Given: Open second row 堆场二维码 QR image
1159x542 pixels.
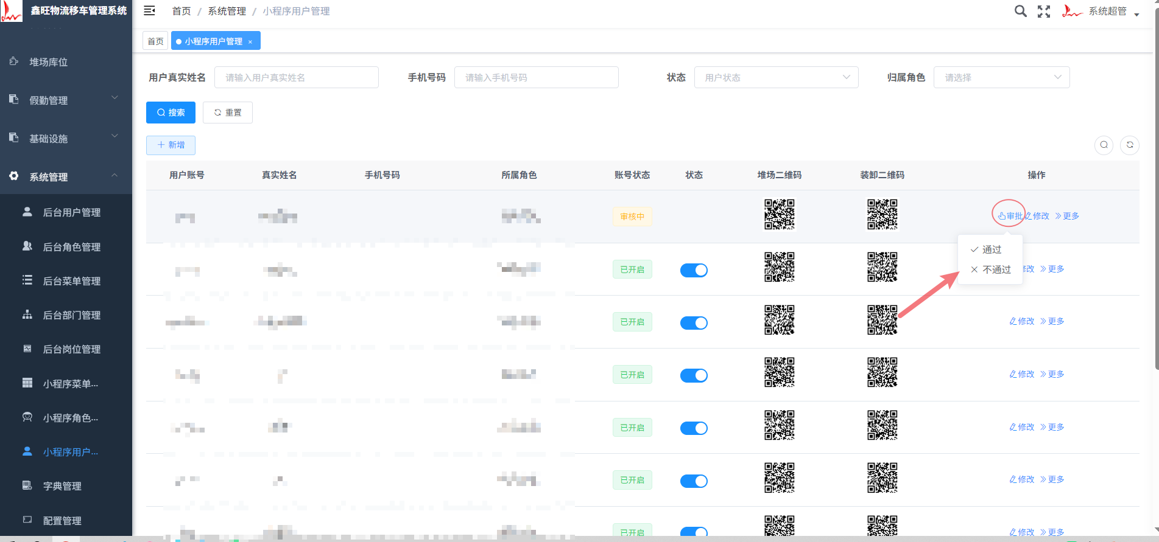Looking at the screenshot, I should (780, 267).
